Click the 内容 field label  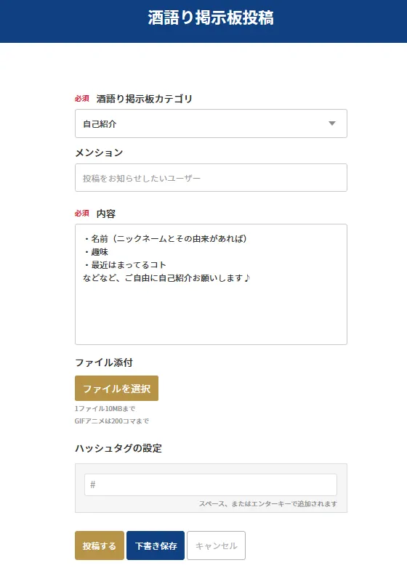click(106, 214)
